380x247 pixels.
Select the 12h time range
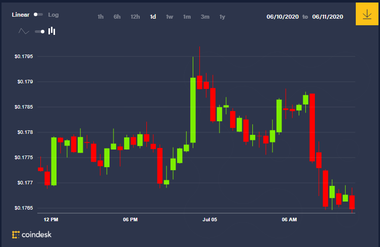135,17
